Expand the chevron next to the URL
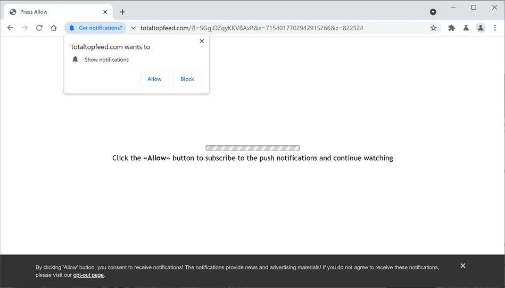 (x=133, y=28)
